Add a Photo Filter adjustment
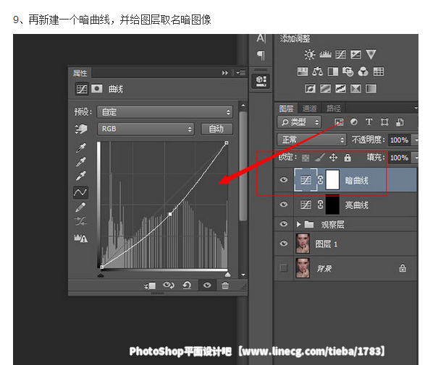 (x=348, y=72)
